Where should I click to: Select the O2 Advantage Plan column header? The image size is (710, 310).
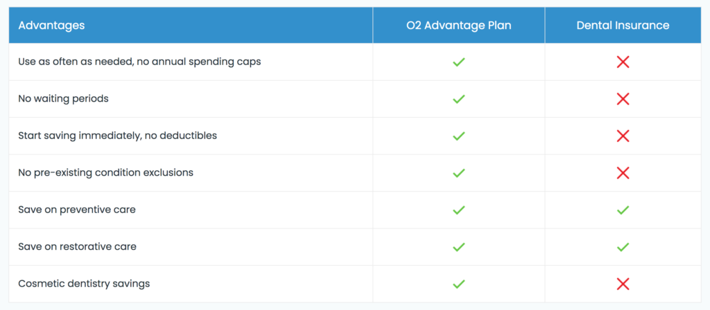[x=459, y=26]
